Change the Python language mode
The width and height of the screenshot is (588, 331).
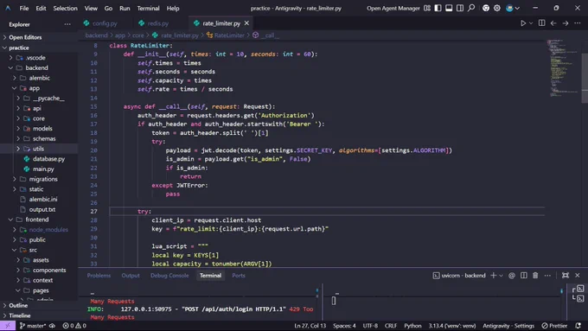coord(412,326)
